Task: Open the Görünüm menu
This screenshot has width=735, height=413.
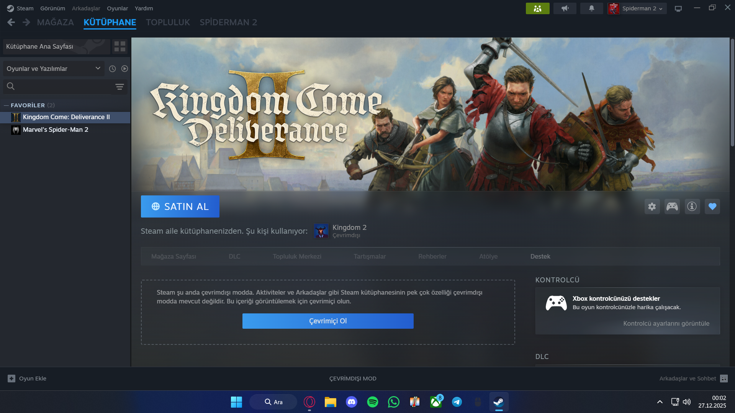Action: (x=52, y=8)
